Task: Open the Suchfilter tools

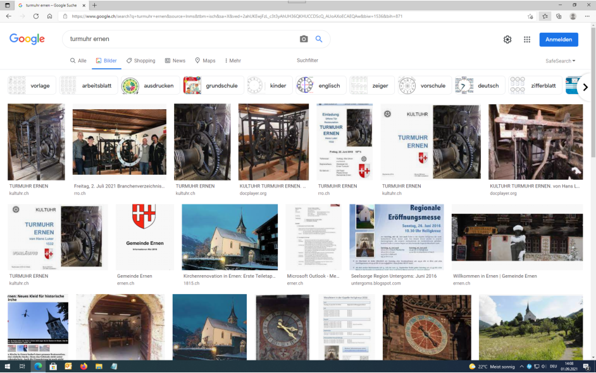Action: click(x=307, y=61)
